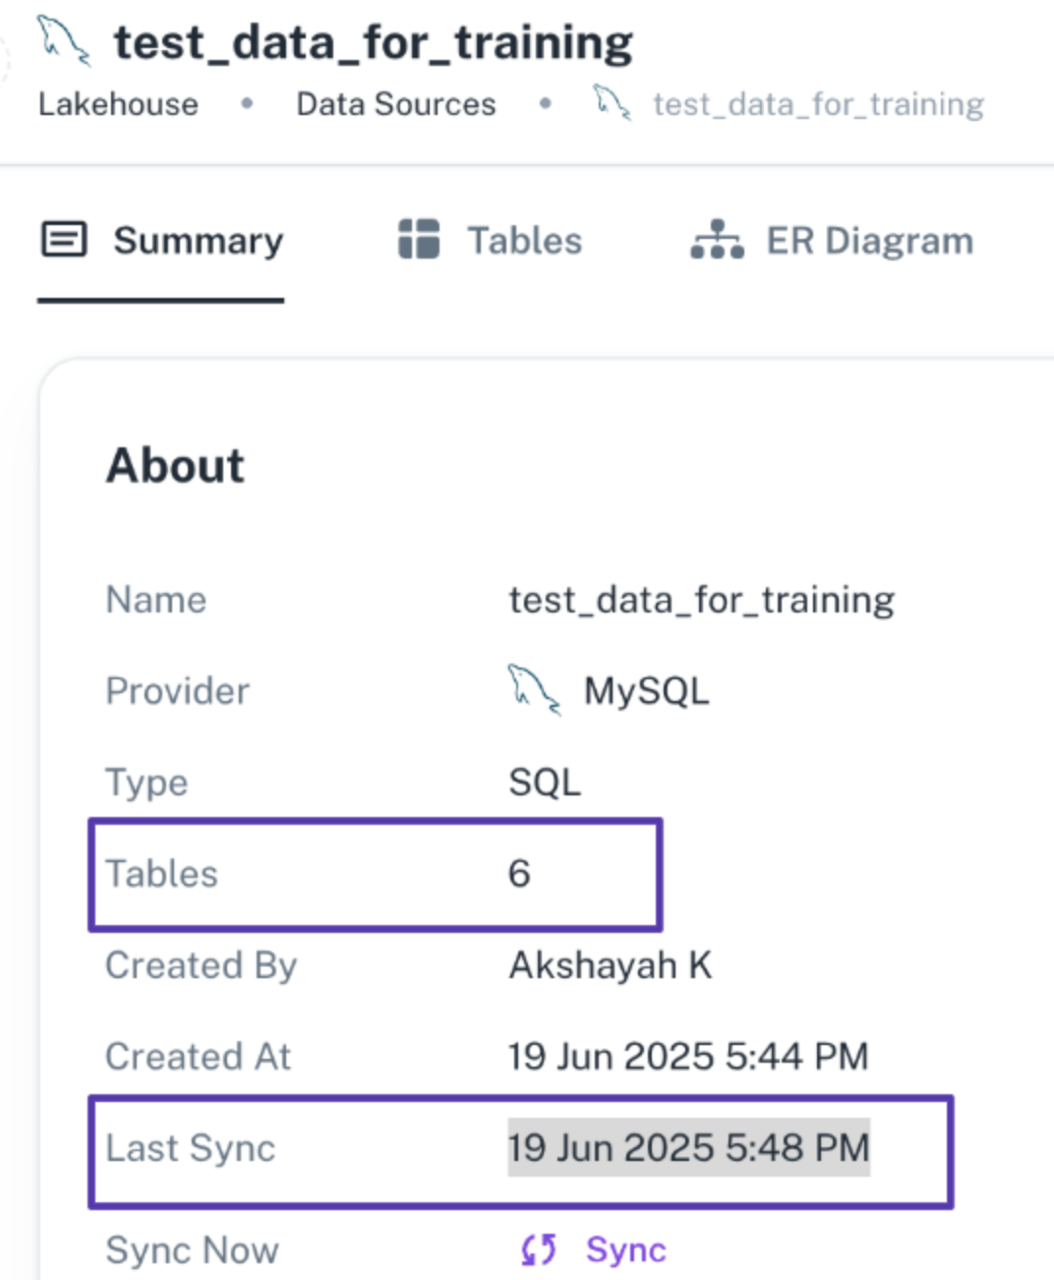Click the Sync Now label
Viewport: 1054px width, 1280px height.
point(193,1250)
